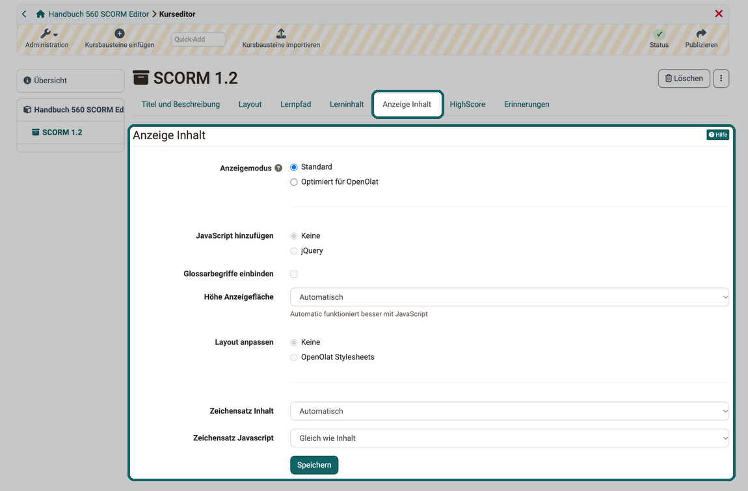Click the Anzeigemodus help question mark
748x491 pixels.
(278, 168)
